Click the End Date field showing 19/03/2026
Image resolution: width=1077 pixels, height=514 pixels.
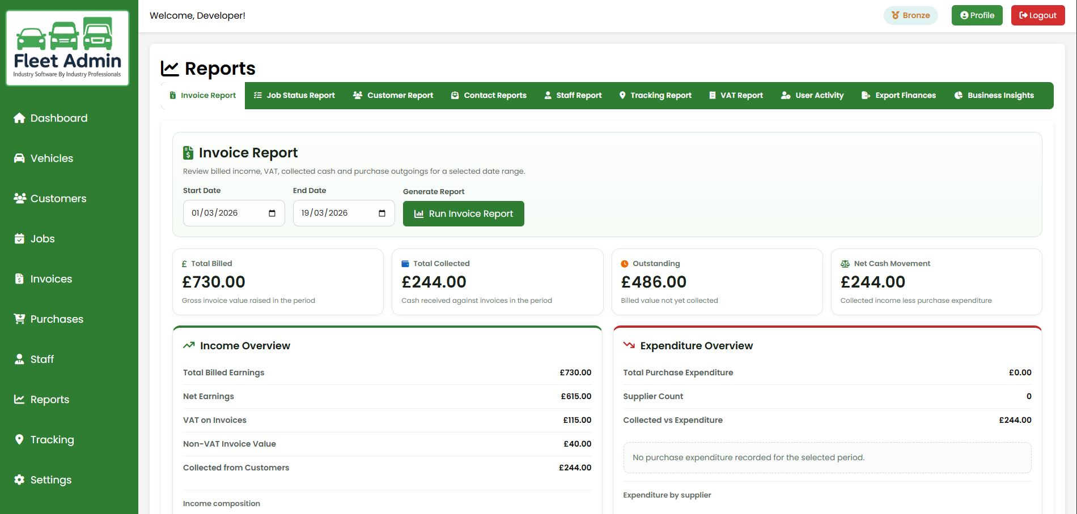344,213
